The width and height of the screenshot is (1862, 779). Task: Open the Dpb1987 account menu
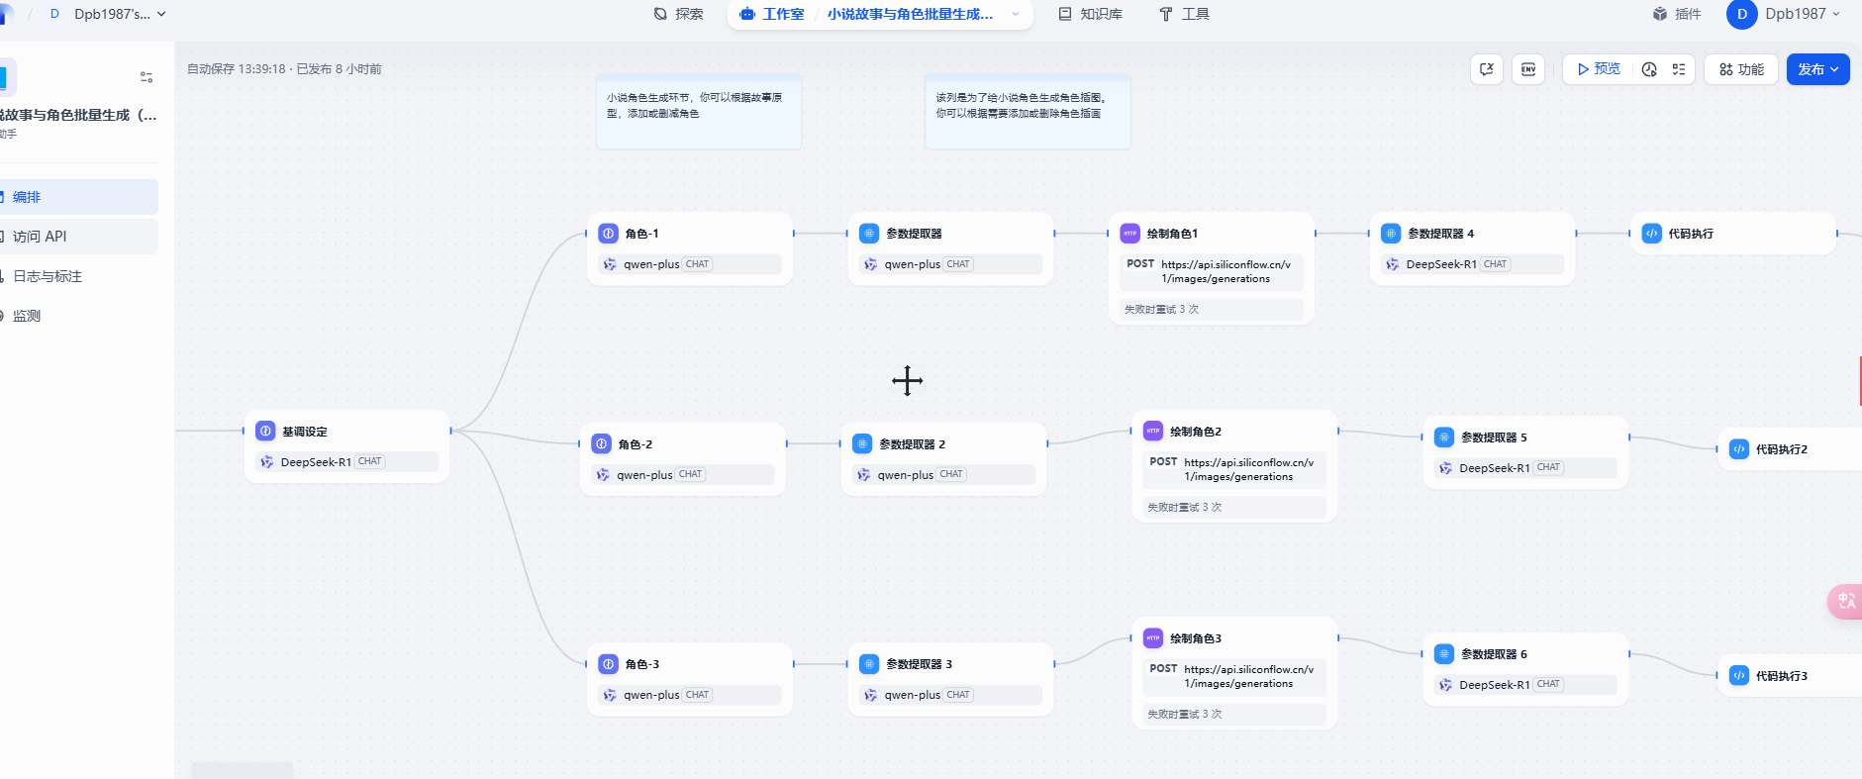point(1784,14)
